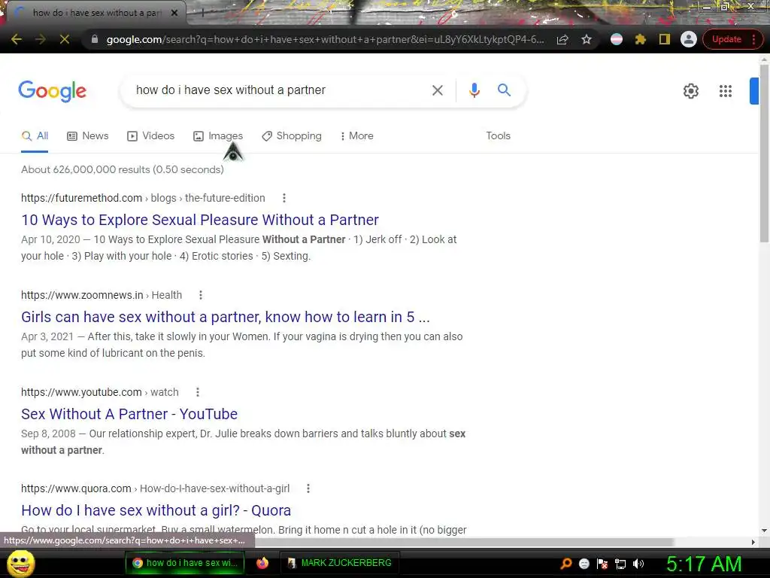Open Chrome three-dot menu beside Update
Image resolution: width=770 pixels, height=578 pixels.
point(753,39)
